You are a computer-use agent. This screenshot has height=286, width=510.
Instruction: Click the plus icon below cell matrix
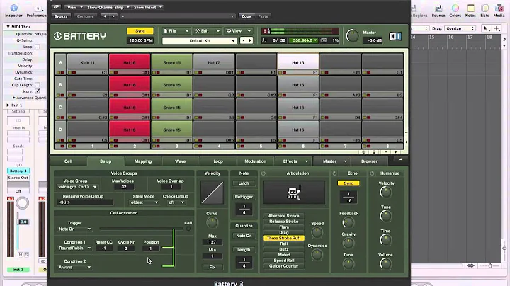click(395, 152)
